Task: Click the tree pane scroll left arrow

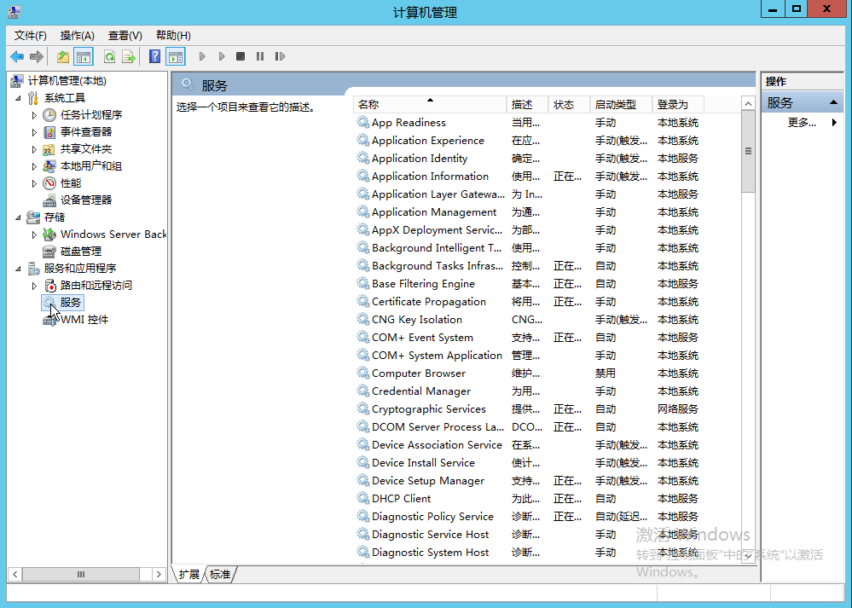Action: 15,574
